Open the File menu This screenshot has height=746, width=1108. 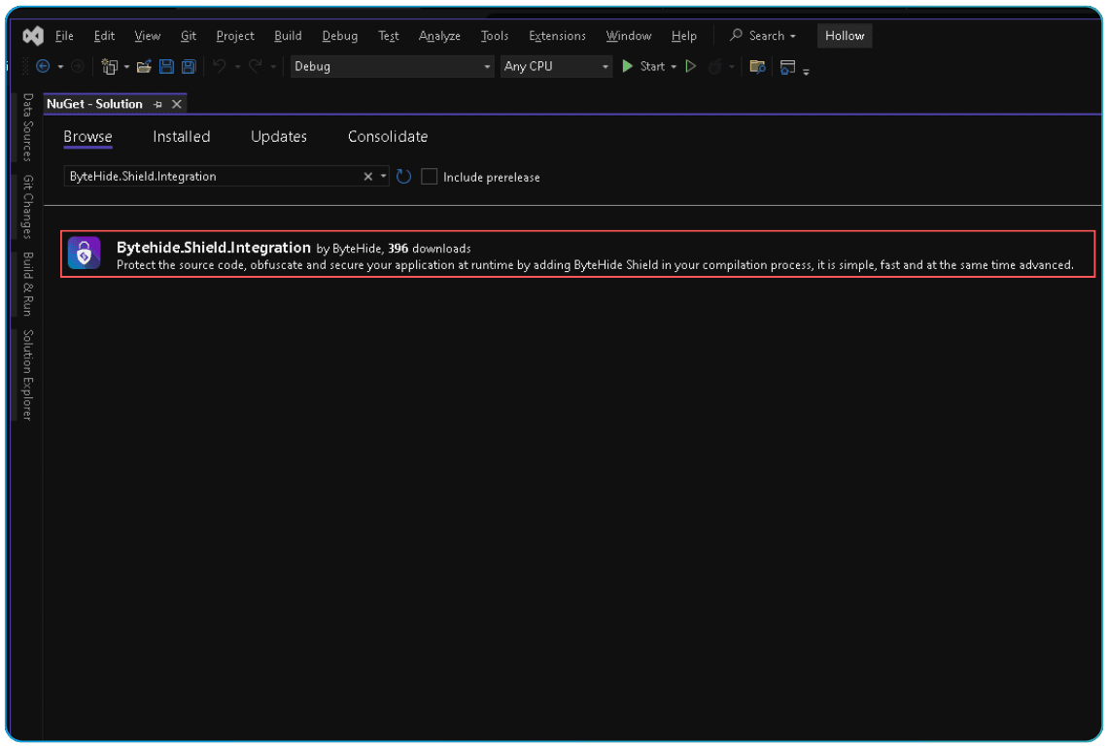coord(64,36)
